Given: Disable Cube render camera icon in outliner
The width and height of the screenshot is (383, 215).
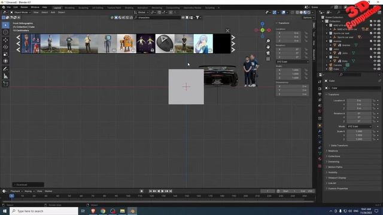Looking at the screenshot, I should [379, 69].
